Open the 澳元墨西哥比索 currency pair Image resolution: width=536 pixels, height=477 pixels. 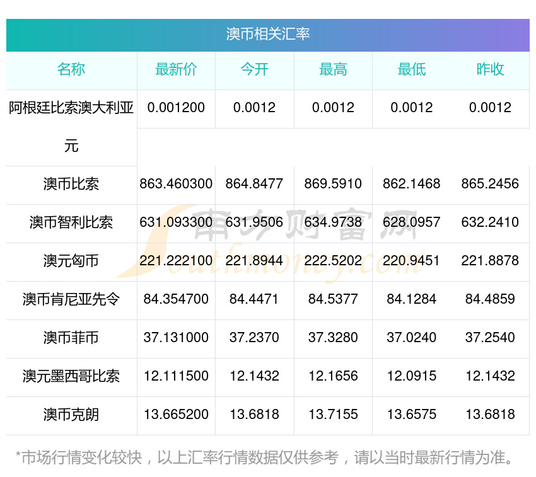[x=71, y=377]
